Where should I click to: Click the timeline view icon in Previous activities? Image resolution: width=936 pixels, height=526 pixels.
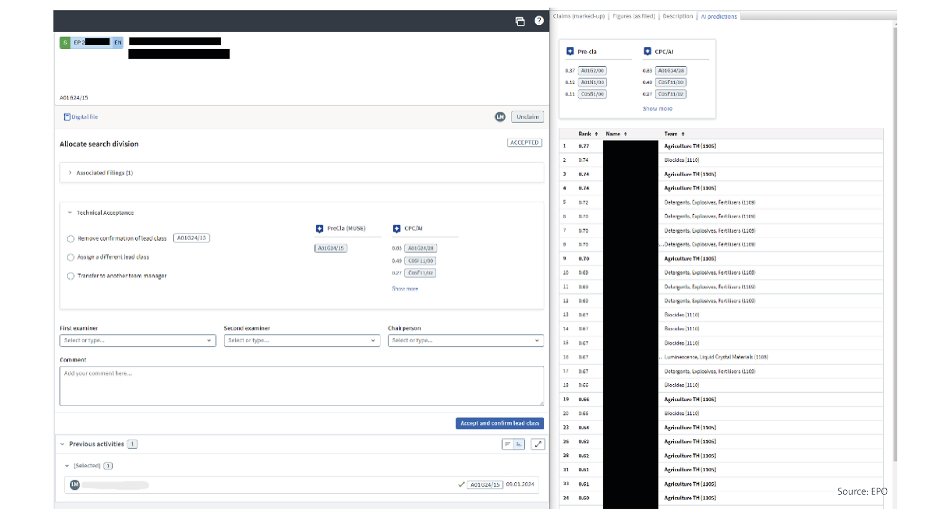tap(519, 444)
